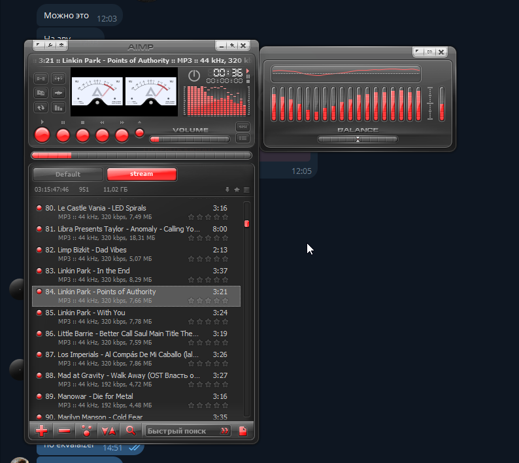The width and height of the screenshot is (519, 463).
Task: Toggle the A-B repeat section button
Action: (41, 78)
